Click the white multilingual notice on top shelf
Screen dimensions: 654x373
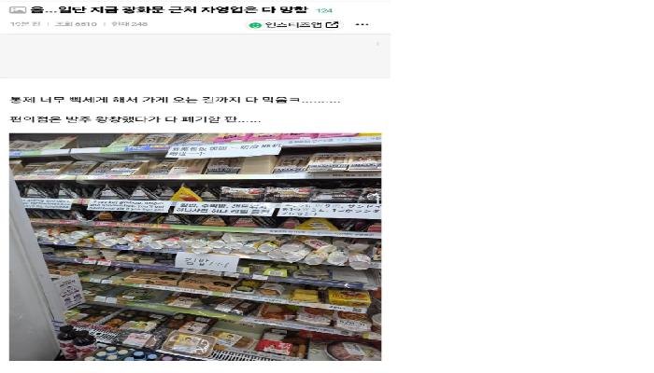click(224, 150)
